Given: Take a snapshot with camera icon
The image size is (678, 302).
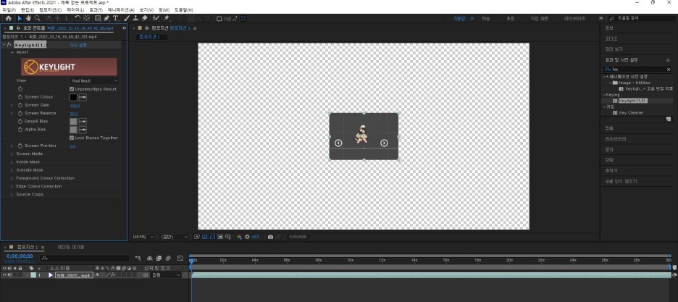Looking at the screenshot, I should (270, 237).
